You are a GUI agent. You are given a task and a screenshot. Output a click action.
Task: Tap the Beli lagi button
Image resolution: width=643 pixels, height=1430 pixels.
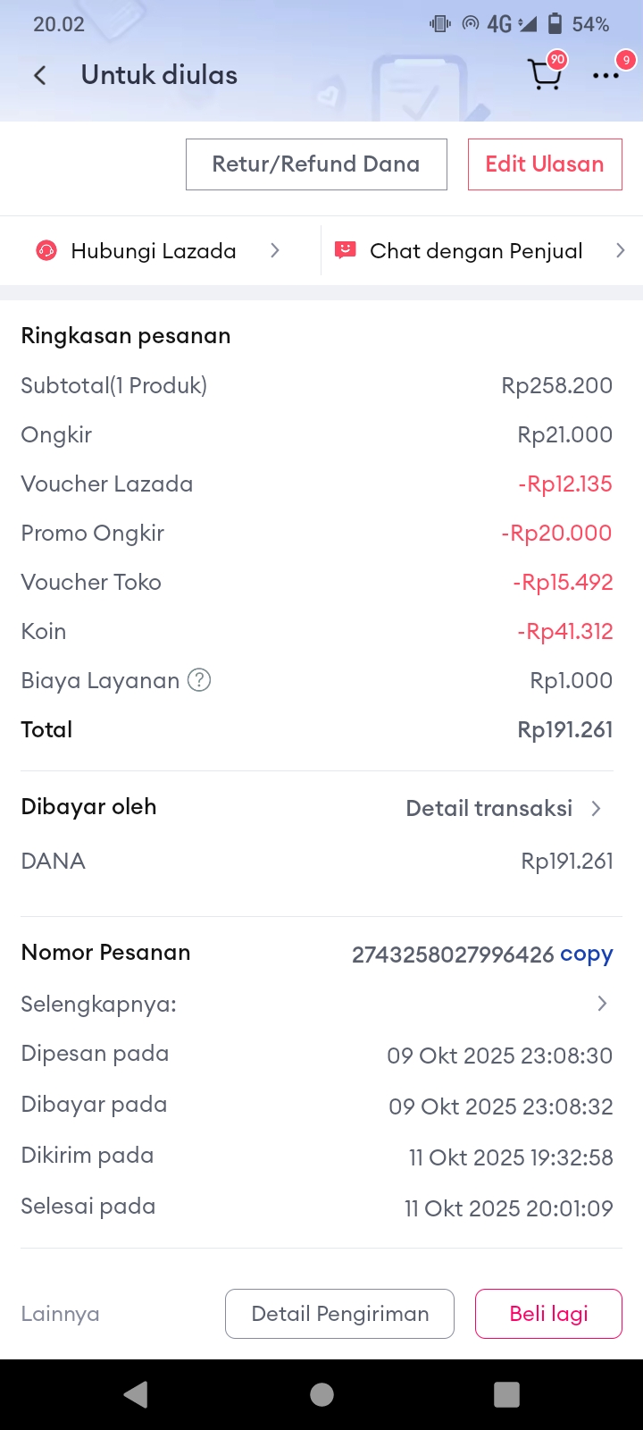point(548,1314)
